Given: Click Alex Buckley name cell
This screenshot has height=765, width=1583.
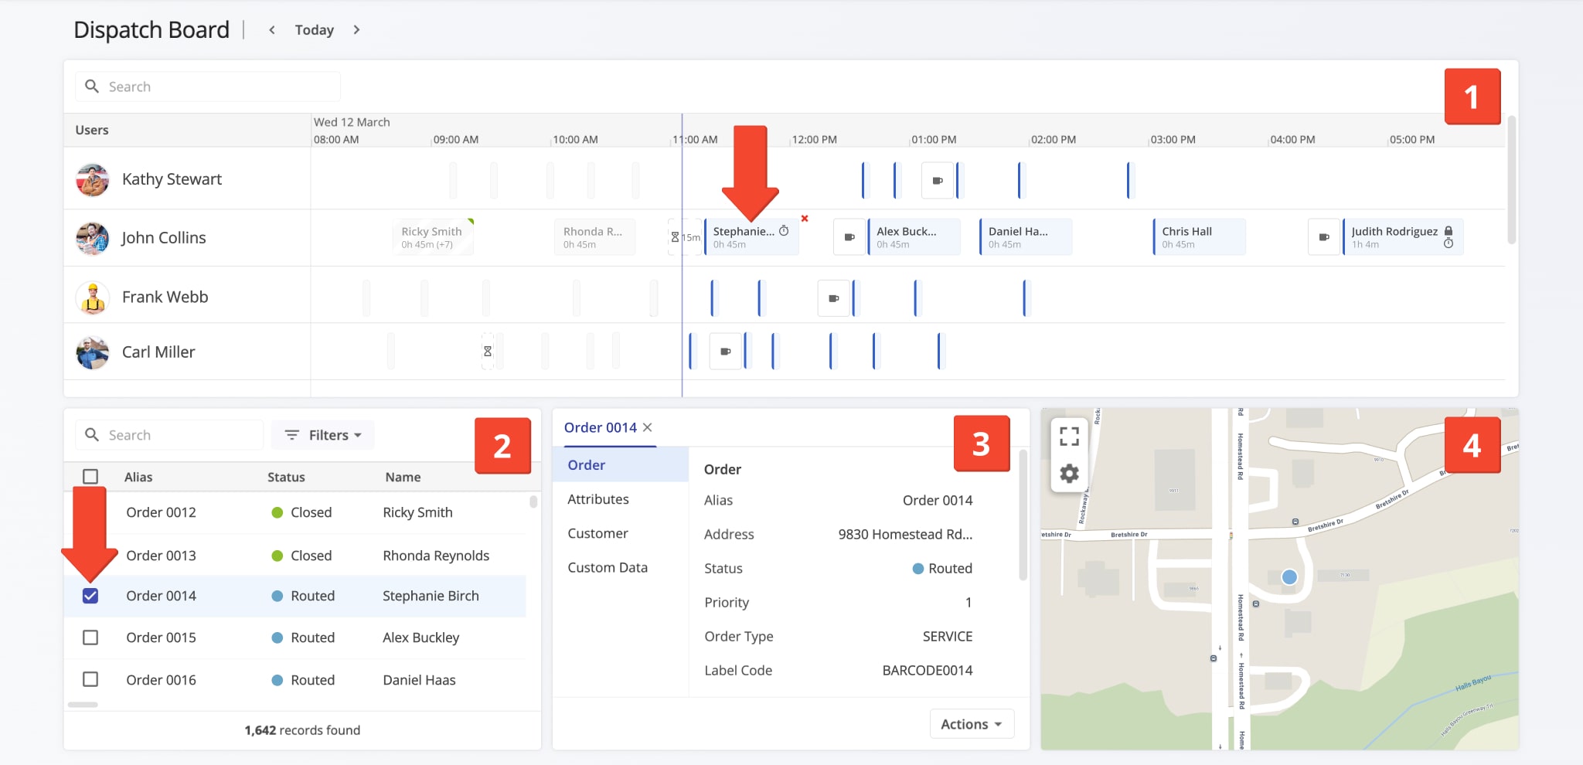Looking at the screenshot, I should pyautogui.click(x=421, y=637).
